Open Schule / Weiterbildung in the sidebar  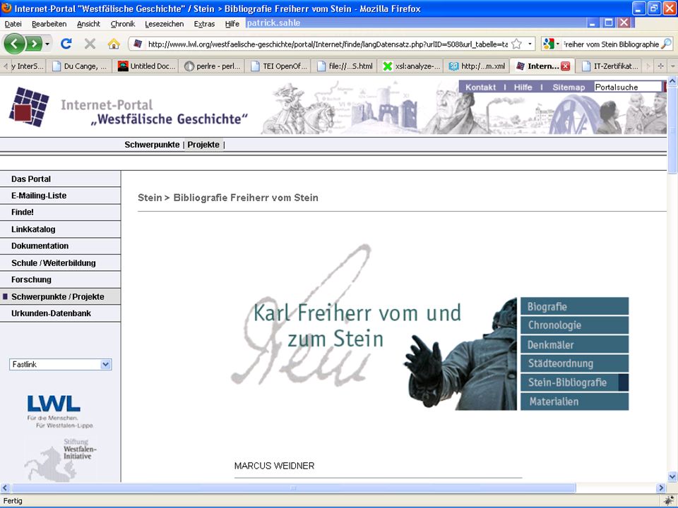60,263
